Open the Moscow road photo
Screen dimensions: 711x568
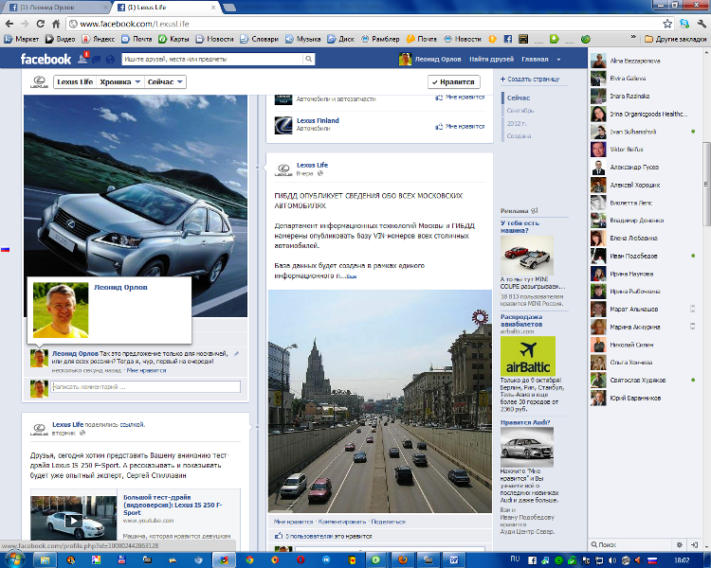380,401
